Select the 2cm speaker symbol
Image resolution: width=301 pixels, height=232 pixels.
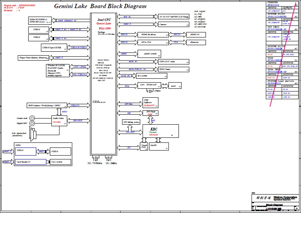point(34,134)
